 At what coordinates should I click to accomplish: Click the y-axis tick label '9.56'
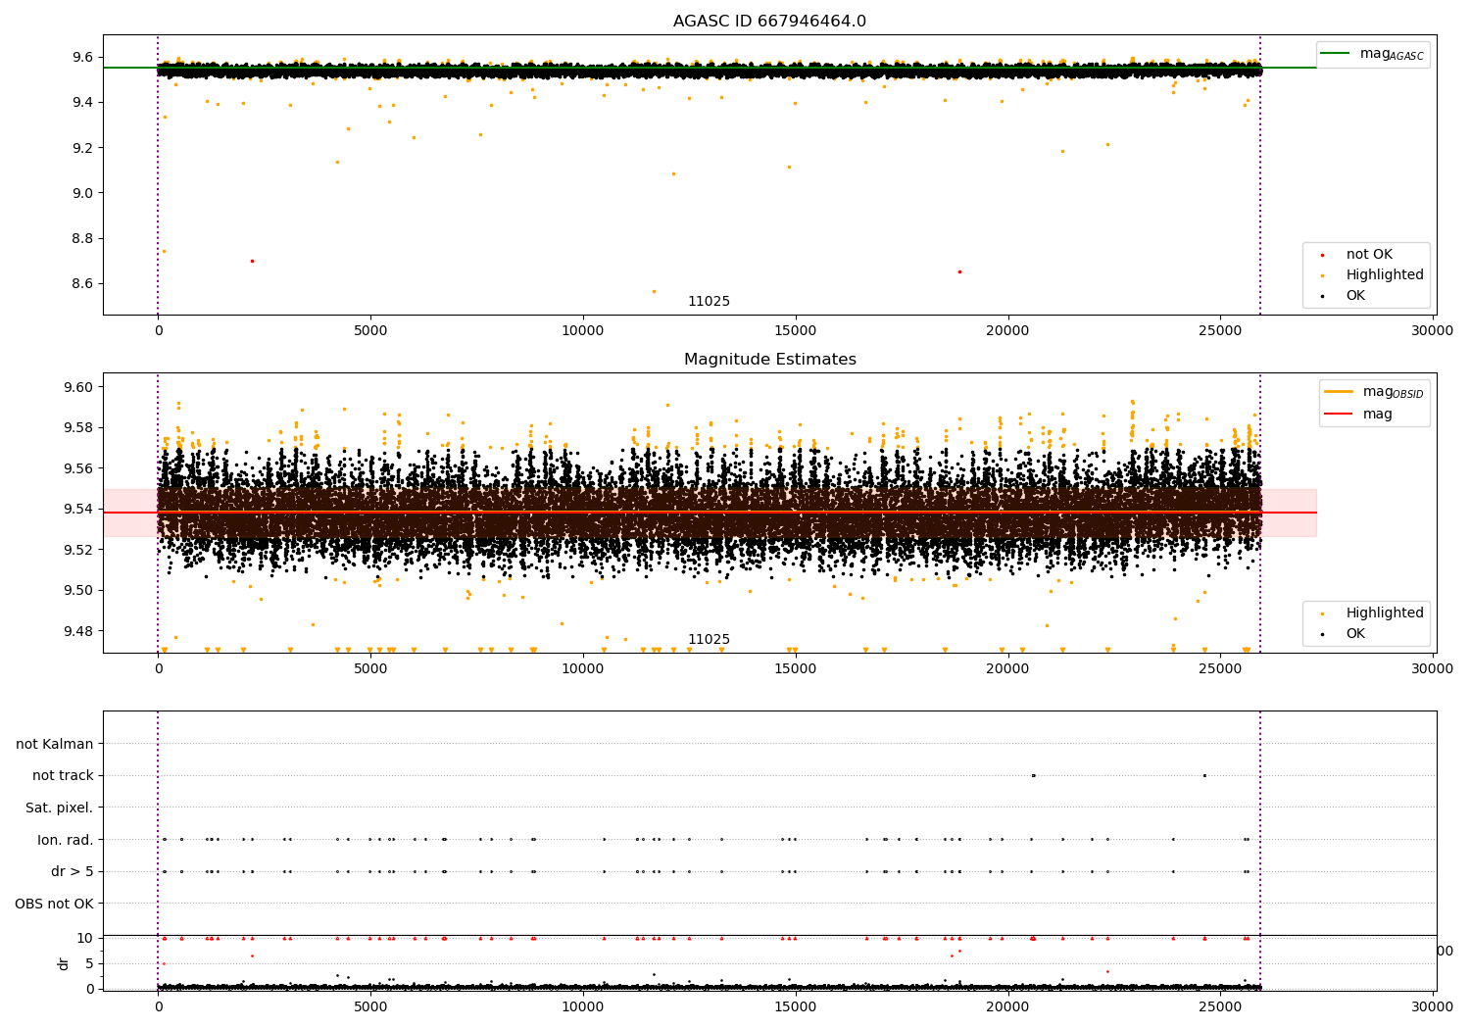tap(78, 468)
